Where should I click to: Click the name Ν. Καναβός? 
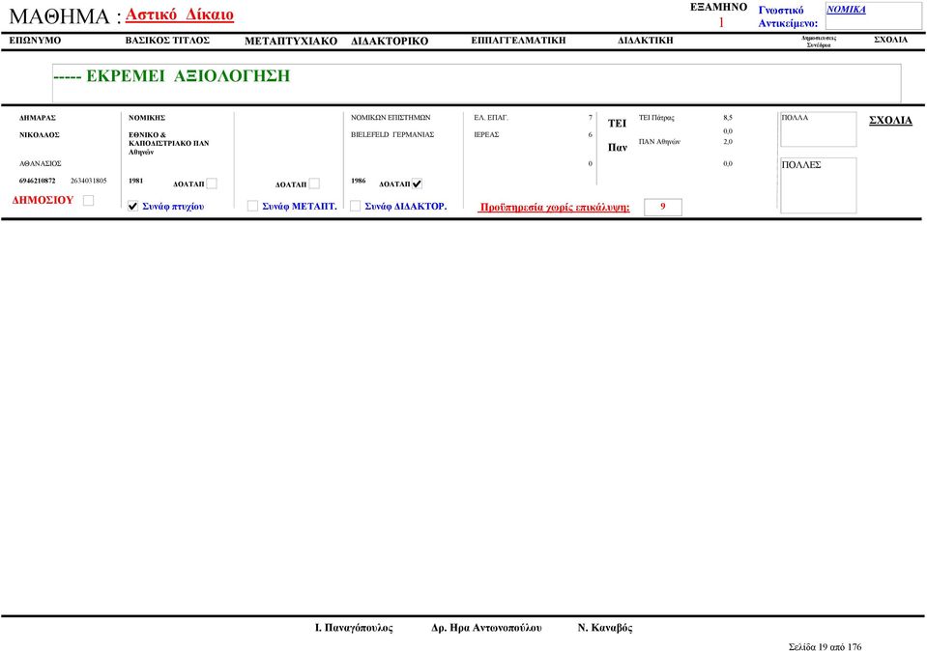[x=605, y=628]
